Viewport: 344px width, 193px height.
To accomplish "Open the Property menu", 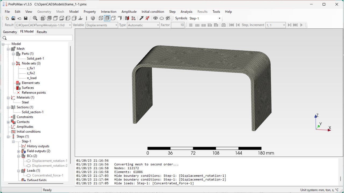I will pos(90,12).
